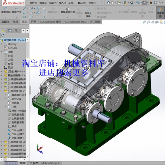Select the Line sketch tool
Image resolution: width=165 pixels, height=165 pixels.
pyautogui.click(x=25, y=9)
